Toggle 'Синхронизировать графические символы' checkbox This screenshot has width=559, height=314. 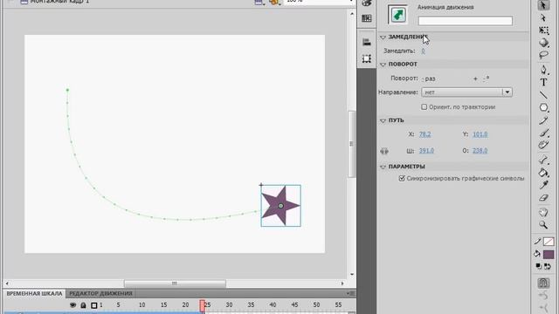pyautogui.click(x=402, y=178)
